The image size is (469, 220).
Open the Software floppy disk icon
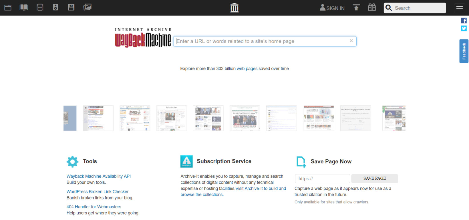[x=71, y=7]
